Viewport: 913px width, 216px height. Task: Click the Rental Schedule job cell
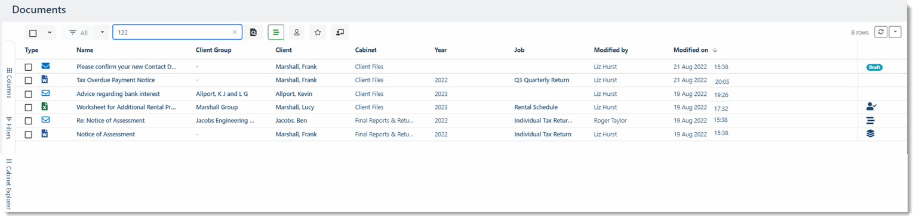[536, 108]
